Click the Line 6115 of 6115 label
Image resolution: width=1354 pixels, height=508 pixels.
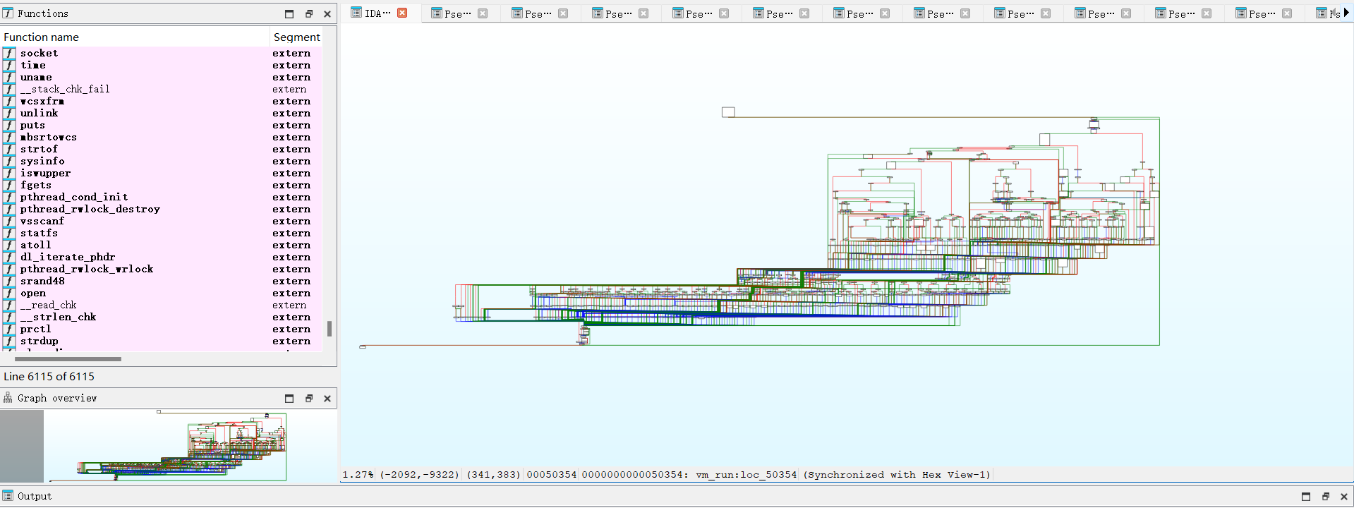(49, 377)
